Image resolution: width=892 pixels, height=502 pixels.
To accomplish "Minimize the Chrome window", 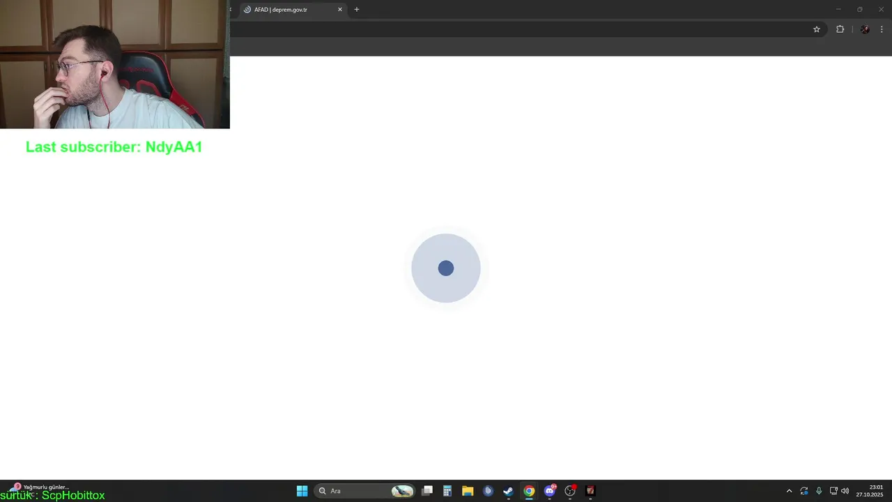I will pos(838,9).
